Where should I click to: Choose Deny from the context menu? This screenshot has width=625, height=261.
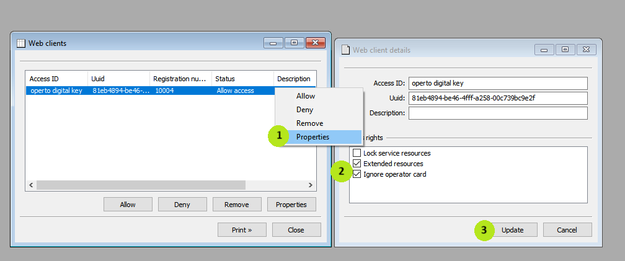(x=304, y=110)
